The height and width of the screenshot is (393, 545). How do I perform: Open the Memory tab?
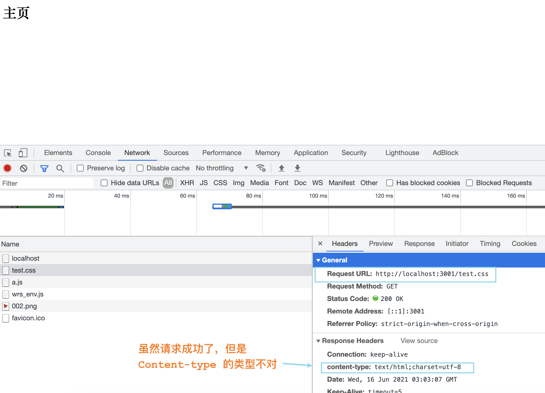(x=268, y=153)
